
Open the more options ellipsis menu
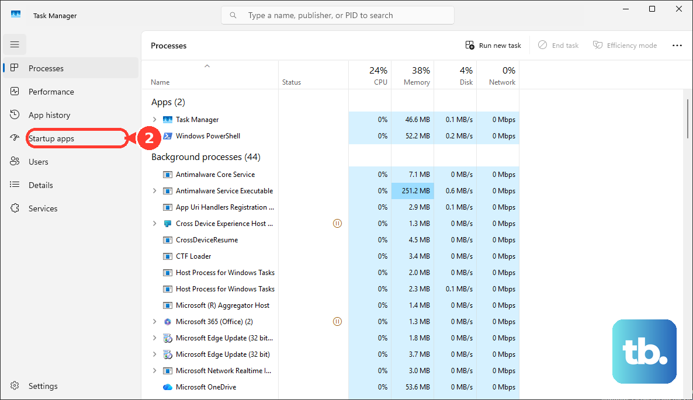tap(677, 46)
